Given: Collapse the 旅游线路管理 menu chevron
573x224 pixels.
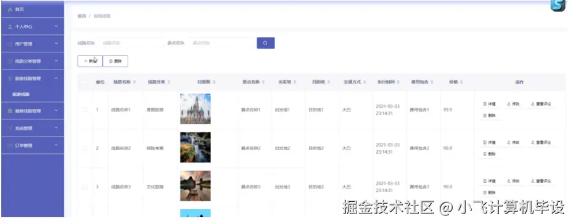Looking at the screenshot, I should pos(56,78).
